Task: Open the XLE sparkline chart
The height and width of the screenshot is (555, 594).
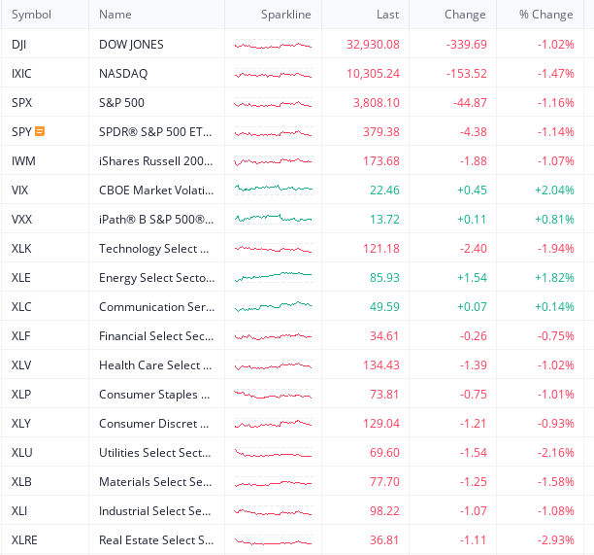Action: [x=274, y=277]
